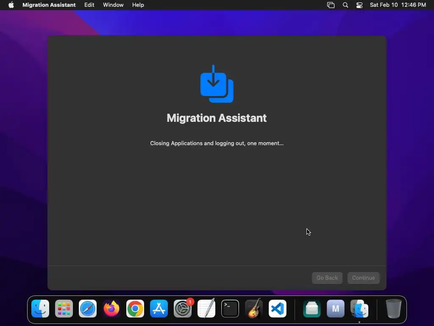Open the Window menu
Image resolution: width=434 pixels, height=326 pixels.
pyautogui.click(x=113, y=5)
